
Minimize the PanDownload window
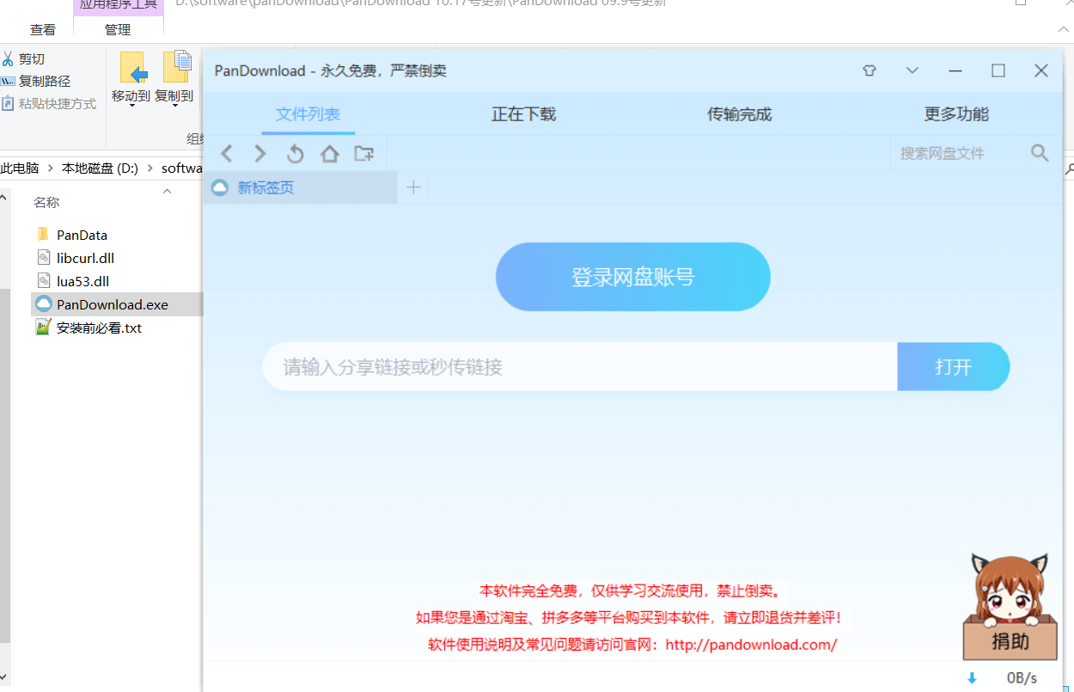(x=955, y=70)
